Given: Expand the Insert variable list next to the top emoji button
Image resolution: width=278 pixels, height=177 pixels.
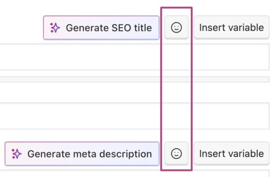Looking at the screenshot, I should tap(232, 27).
